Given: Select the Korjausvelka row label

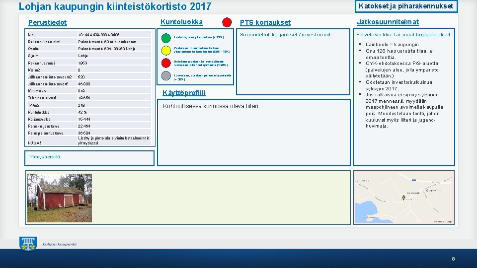Looking at the screenshot, I should (x=39, y=119).
